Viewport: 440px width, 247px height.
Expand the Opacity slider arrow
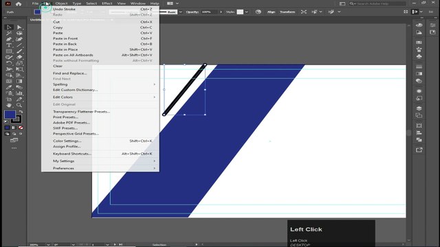click(x=221, y=12)
